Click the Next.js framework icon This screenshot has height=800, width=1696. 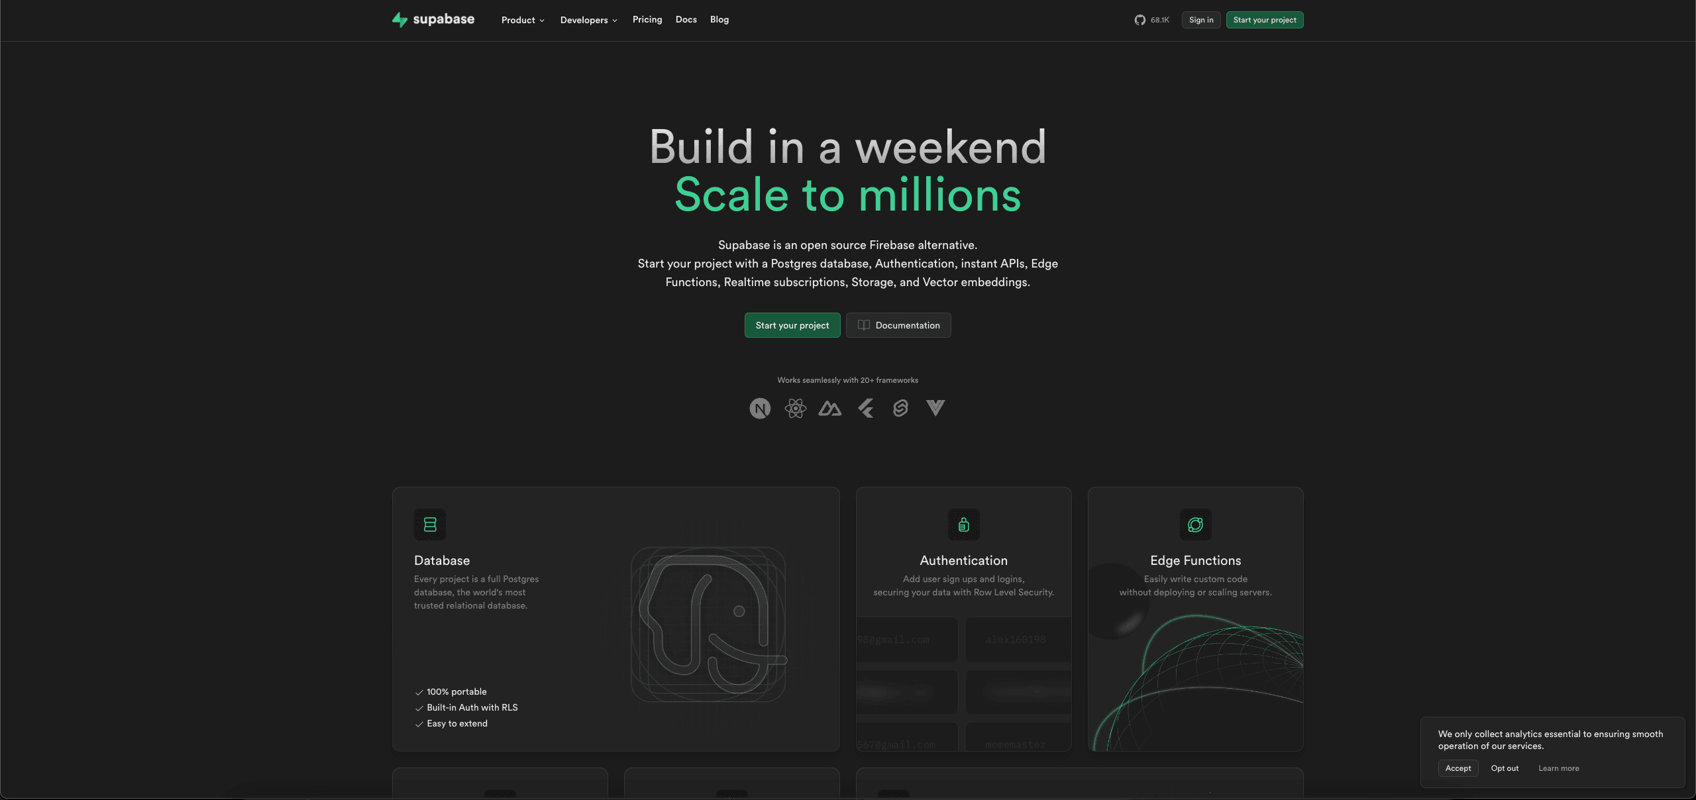coord(760,409)
